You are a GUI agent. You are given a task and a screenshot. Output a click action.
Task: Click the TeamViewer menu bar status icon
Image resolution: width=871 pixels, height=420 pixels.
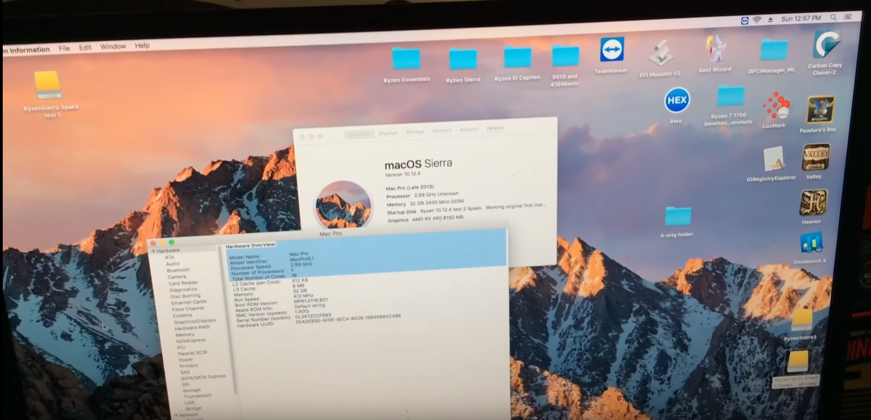[745, 21]
